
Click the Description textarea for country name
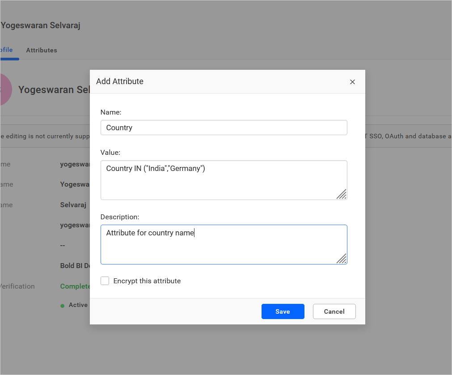pyautogui.click(x=224, y=244)
